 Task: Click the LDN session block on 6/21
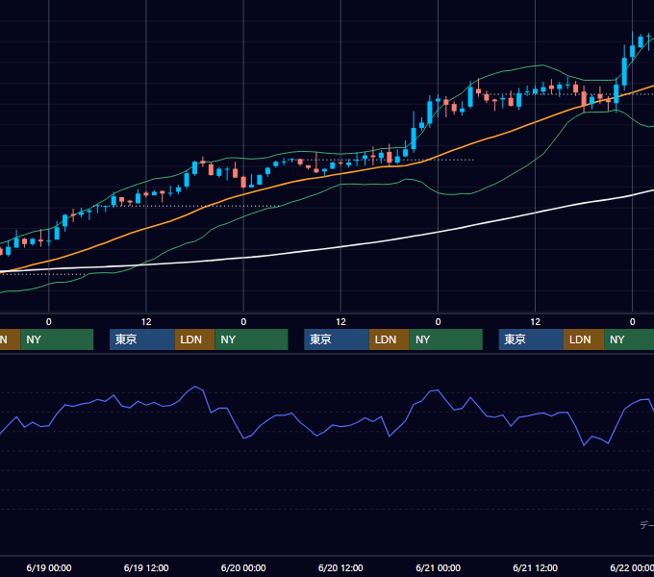pyautogui.click(x=584, y=339)
